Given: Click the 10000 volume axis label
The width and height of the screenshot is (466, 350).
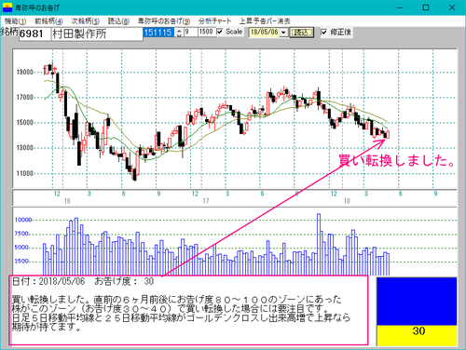Looking at the screenshot, I should 23,220.
